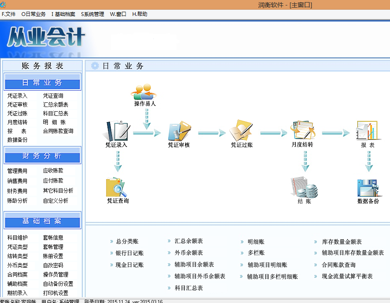Click 凭证审核 in the sidebar
This screenshot has width=390, height=303.
point(17,104)
